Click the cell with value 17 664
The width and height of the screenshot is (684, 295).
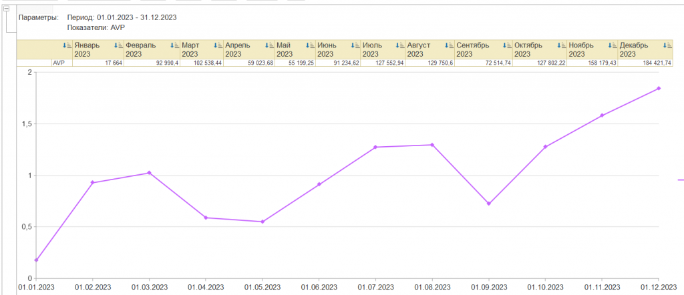tap(98, 63)
